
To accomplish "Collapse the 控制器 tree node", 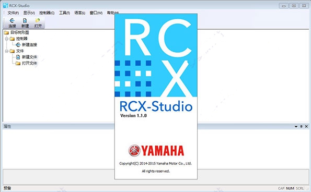I will [7, 39].
